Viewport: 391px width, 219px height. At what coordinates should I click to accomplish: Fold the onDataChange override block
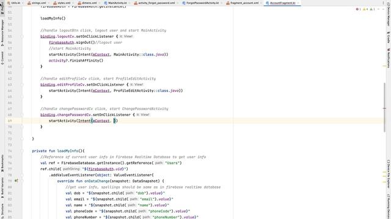(22, 181)
